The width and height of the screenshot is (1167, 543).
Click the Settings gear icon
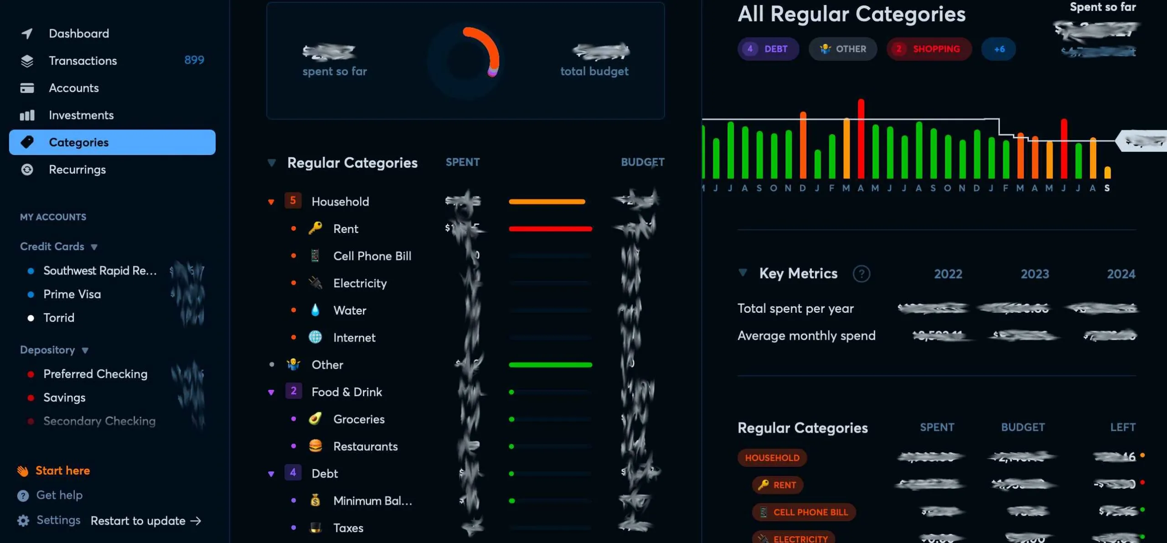tap(21, 521)
